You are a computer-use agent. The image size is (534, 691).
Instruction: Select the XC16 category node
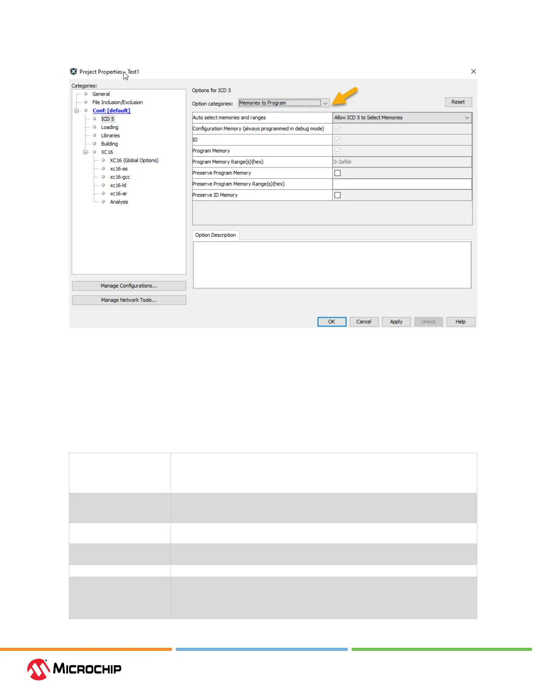click(107, 152)
